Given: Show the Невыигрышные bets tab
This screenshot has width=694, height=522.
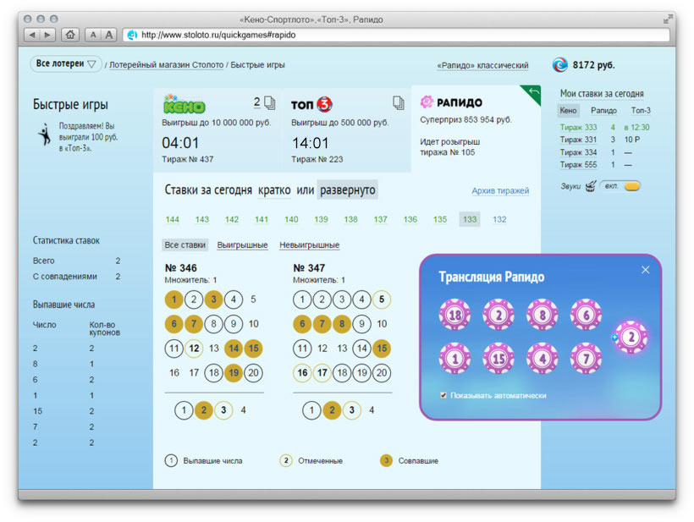Looking at the screenshot, I should point(309,245).
